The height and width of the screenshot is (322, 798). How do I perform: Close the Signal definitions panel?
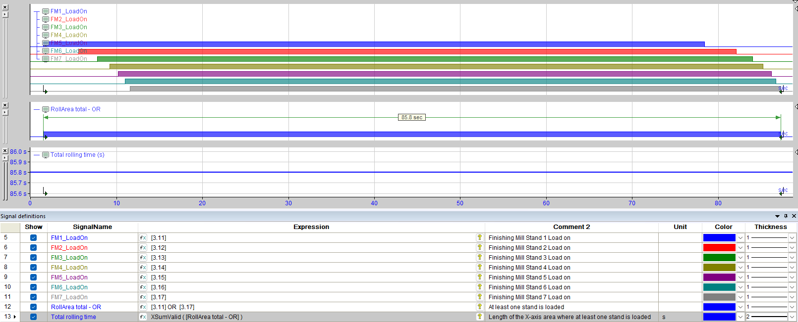point(794,216)
